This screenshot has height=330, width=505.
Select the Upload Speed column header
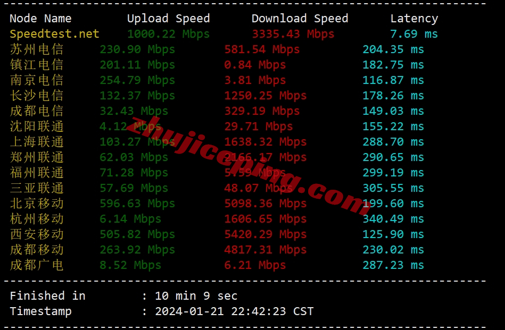169,19
